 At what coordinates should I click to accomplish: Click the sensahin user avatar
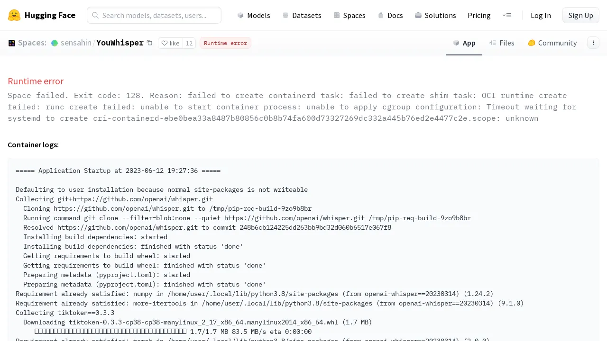(x=55, y=43)
